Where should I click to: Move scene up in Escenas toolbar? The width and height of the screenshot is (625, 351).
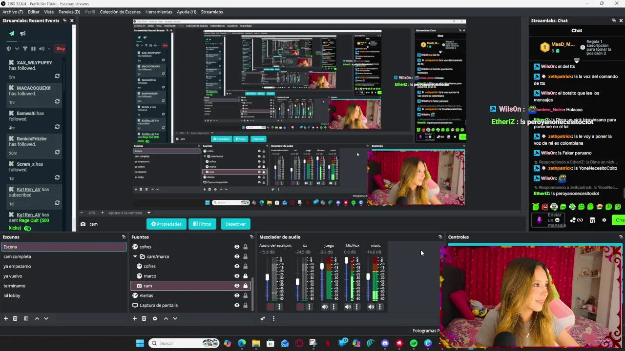37,318
